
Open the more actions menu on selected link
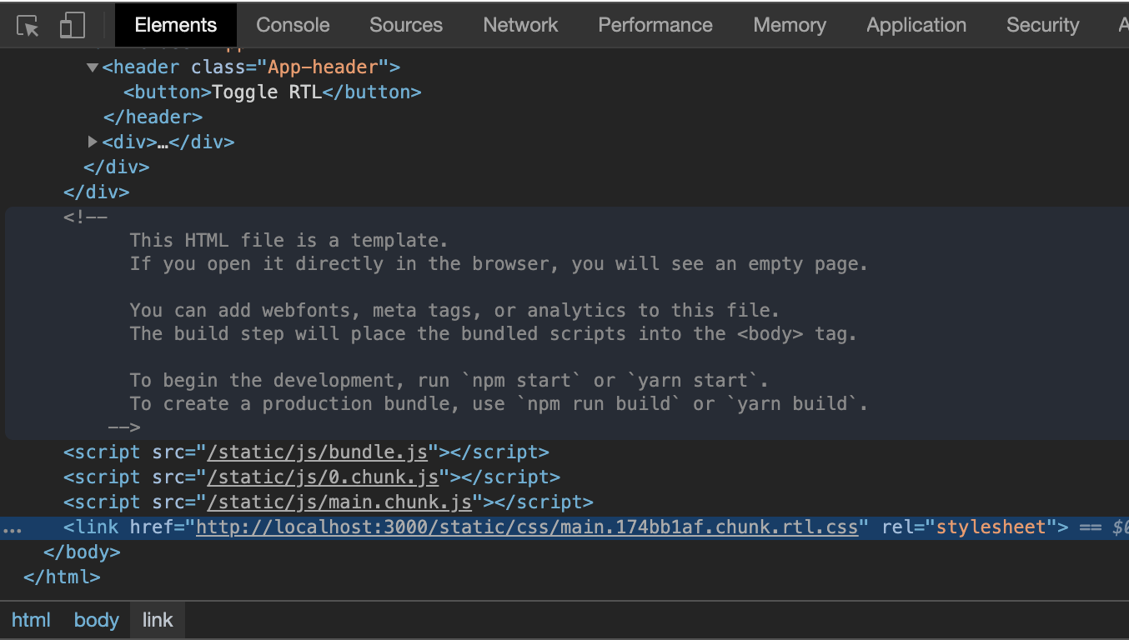pos(12,527)
